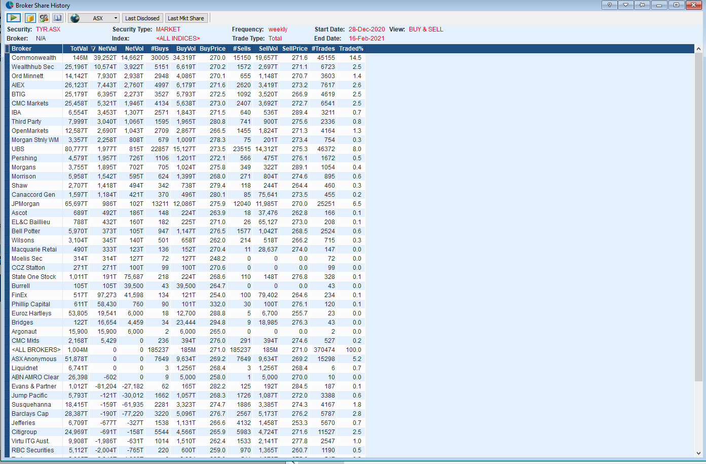
Task: Sort by the SellPrice column header
Action: [x=294, y=49]
